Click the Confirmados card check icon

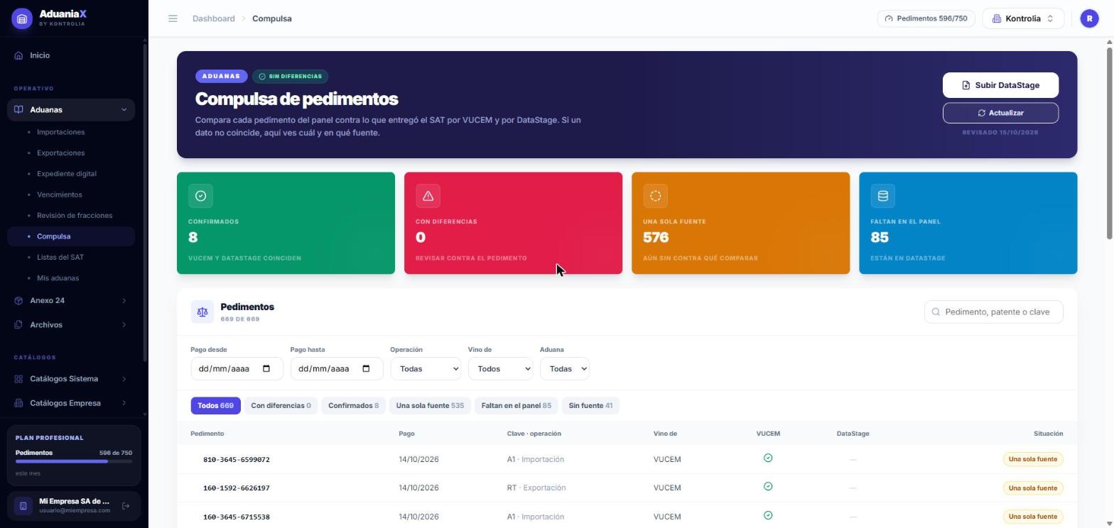click(x=200, y=196)
